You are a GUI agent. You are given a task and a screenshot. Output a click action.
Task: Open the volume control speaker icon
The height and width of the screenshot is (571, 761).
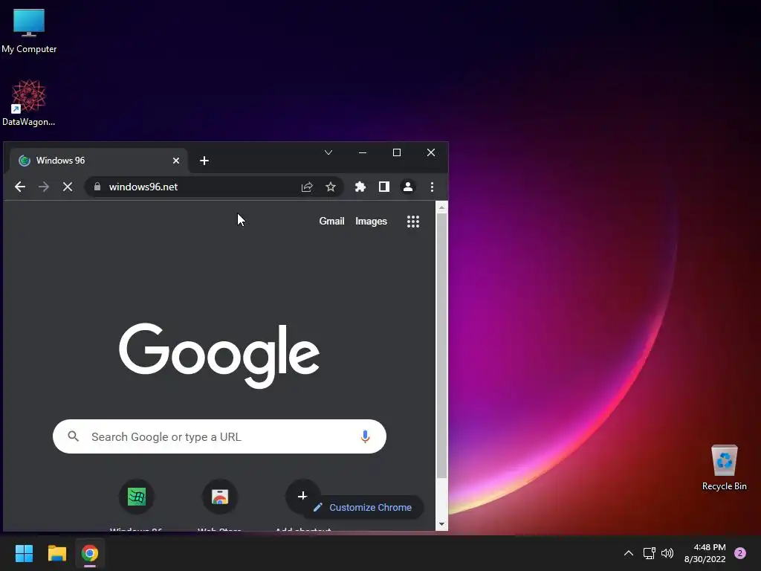(x=668, y=553)
